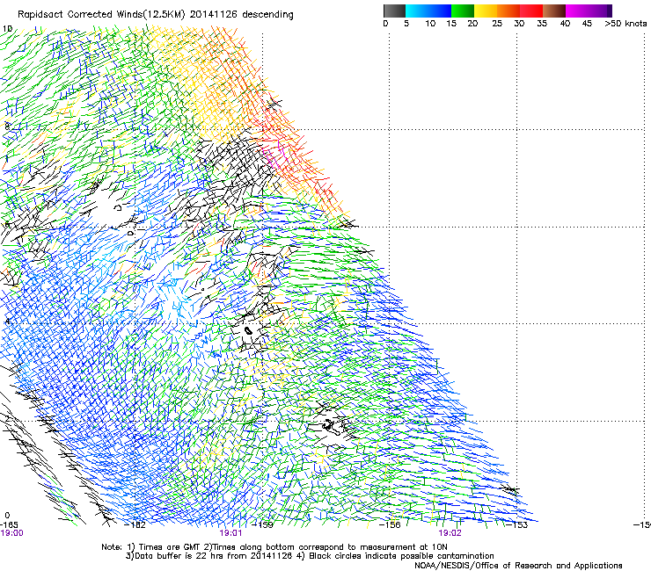
Task: Click the 'Times are GMT' note text
Action: 167,547
